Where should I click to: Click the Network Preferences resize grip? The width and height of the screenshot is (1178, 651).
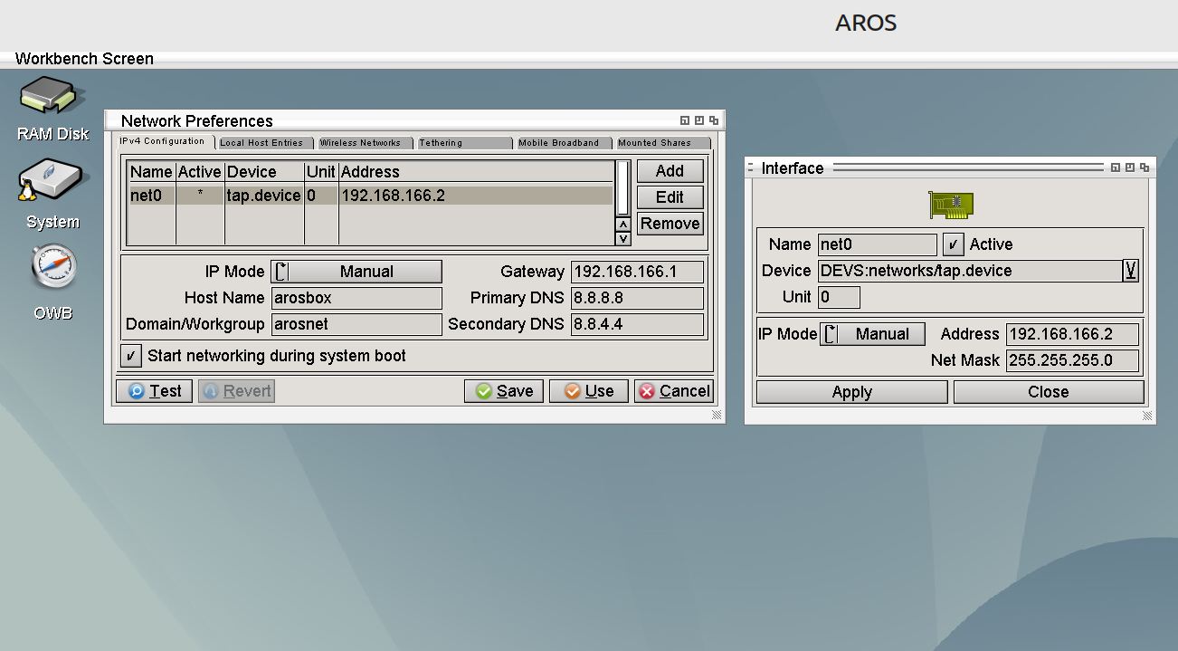click(717, 415)
